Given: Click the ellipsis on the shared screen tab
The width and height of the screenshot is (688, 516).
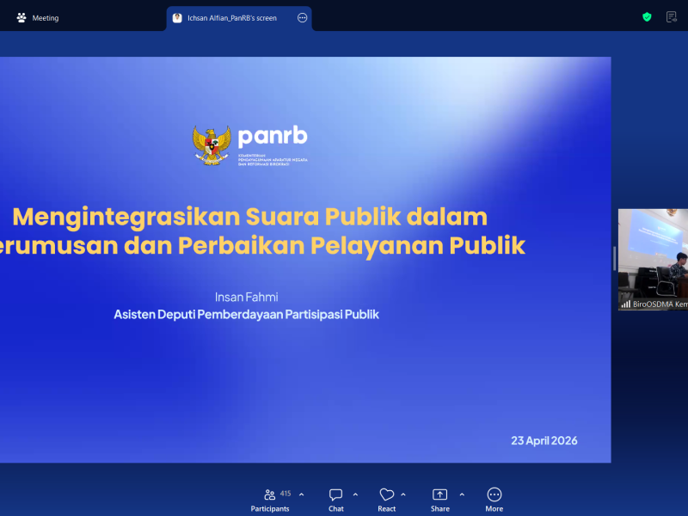Looking at the screenshot, I should pos(302,18).
